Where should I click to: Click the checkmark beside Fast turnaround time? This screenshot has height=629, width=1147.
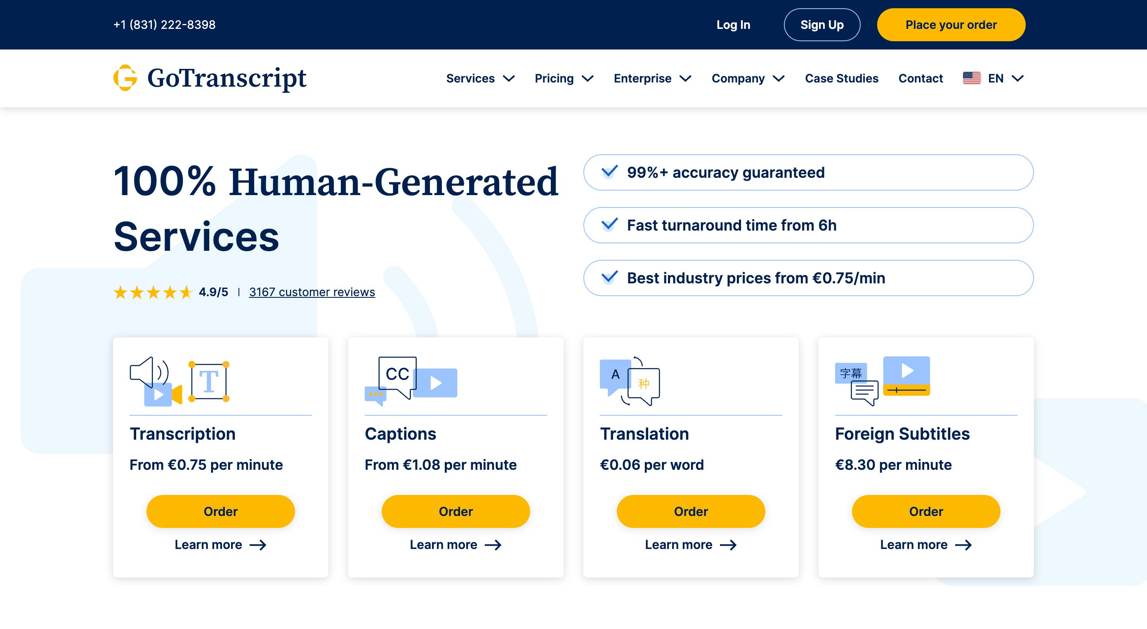pyautogui.click(x=609, y=225)
